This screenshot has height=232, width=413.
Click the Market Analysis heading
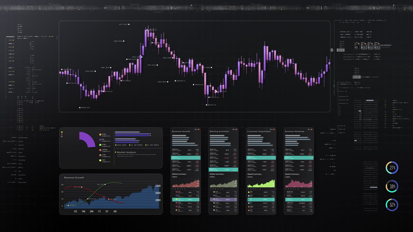point(126,152)
